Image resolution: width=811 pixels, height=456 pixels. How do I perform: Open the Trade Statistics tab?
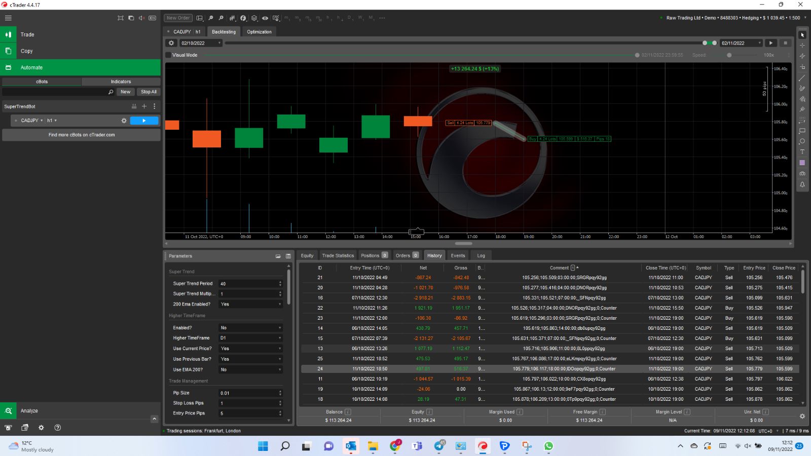coord(338,256)
